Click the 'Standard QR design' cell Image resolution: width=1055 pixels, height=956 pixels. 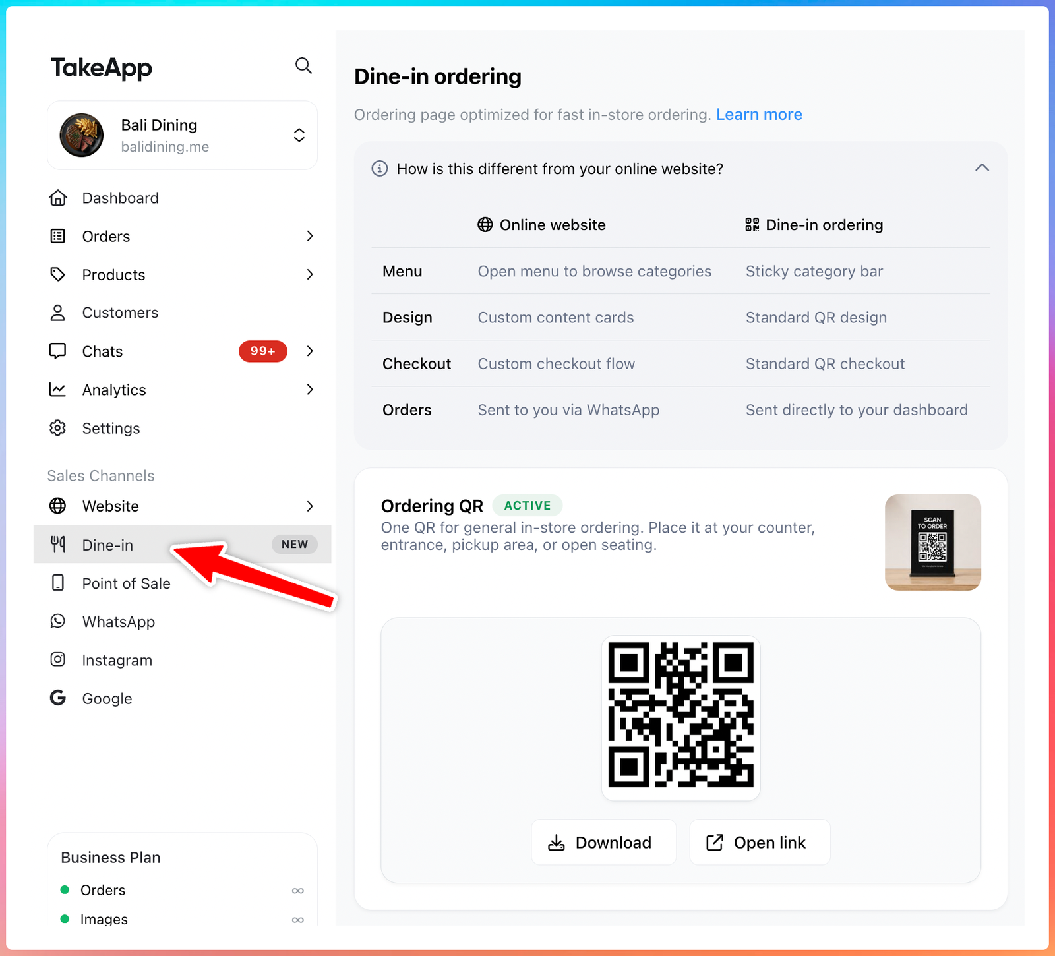click(816, 317)
